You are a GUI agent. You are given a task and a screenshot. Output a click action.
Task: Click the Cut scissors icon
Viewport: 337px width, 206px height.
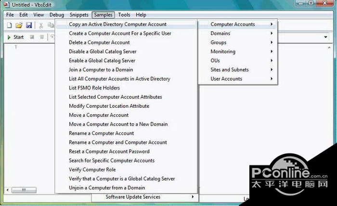click(41, 26)
